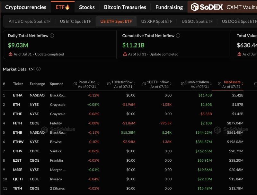Click info icon before 1DETHInflow column
The width and height of the screenshot is (257, 195).
pos(144,84)
